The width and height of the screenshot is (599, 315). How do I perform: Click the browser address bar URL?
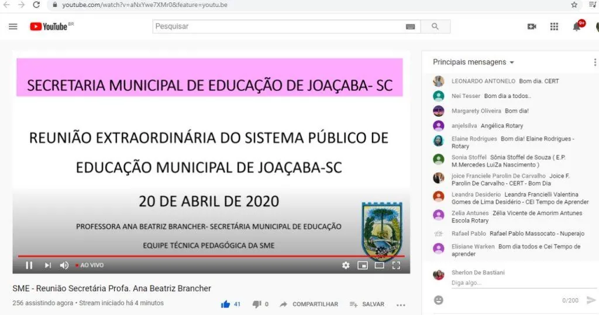click(x=145, y=5)
